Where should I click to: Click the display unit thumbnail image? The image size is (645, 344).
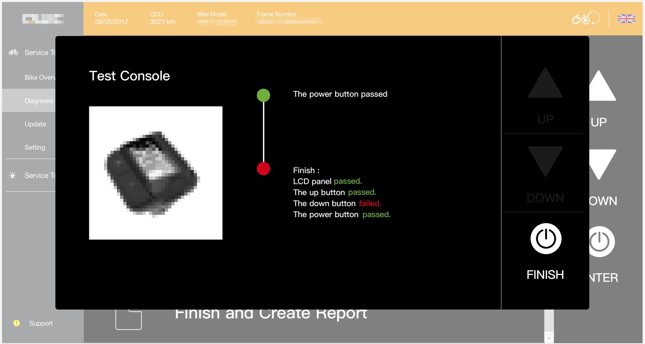[155, 173]
